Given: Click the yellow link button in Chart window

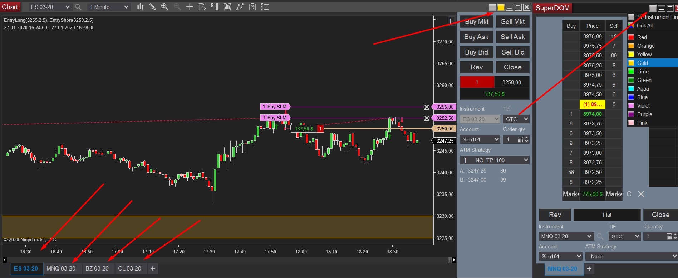Looking at the screenshot, I should (501, 7).
